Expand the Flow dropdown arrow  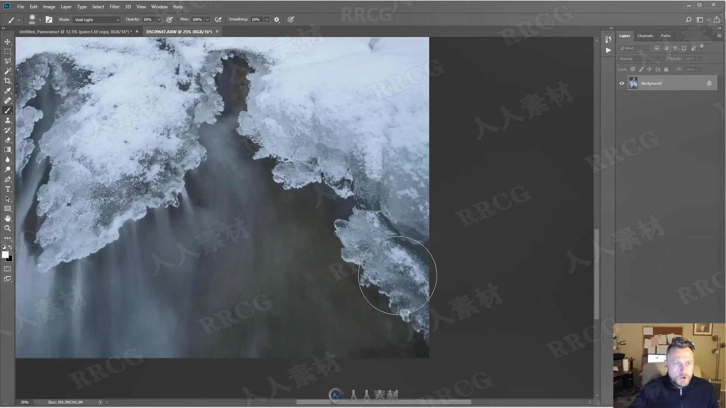[208, 20]
